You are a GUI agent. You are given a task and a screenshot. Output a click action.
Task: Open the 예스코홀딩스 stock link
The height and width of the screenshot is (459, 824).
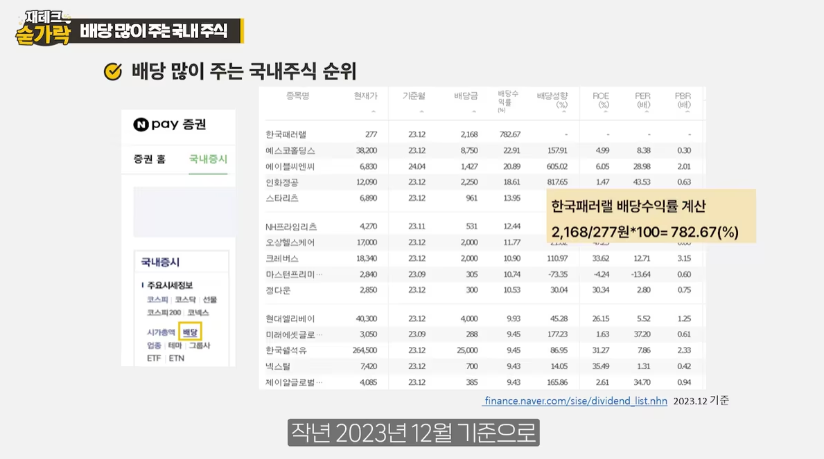(290, 151)
